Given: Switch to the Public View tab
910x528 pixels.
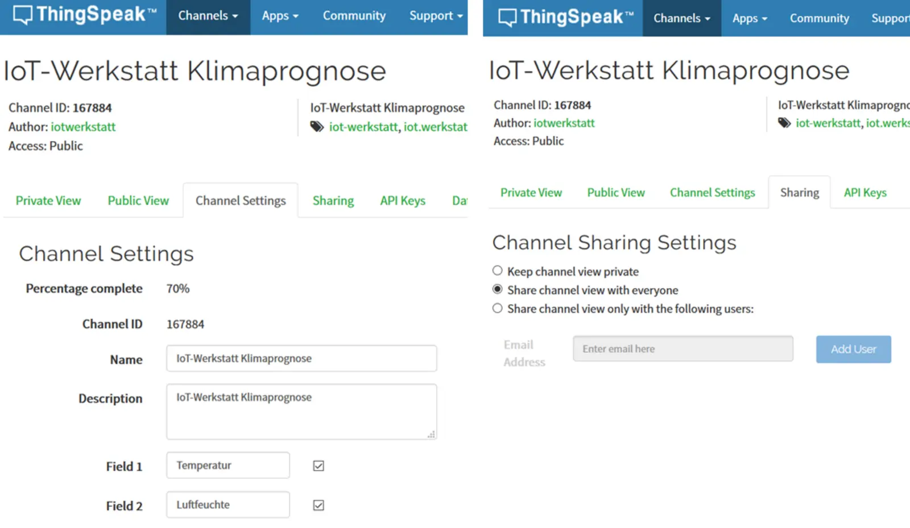Looking at the screenshot, I should 138,200.
